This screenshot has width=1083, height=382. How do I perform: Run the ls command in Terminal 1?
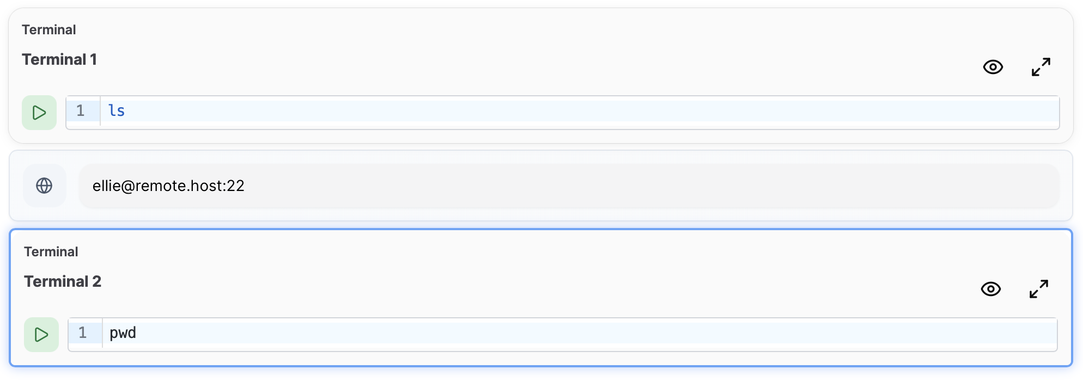pos(39,113)
